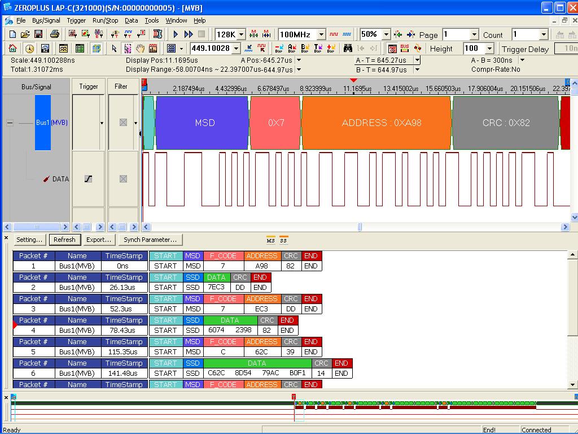This screenshot has width=578, height=434.
Task: Click the Refresh button in packet panel
Action: [64, 240]
